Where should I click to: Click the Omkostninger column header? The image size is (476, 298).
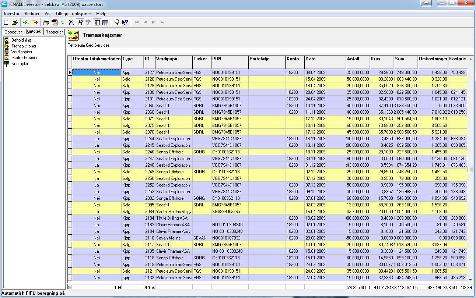pyautogui.click(x=433, y=62)
